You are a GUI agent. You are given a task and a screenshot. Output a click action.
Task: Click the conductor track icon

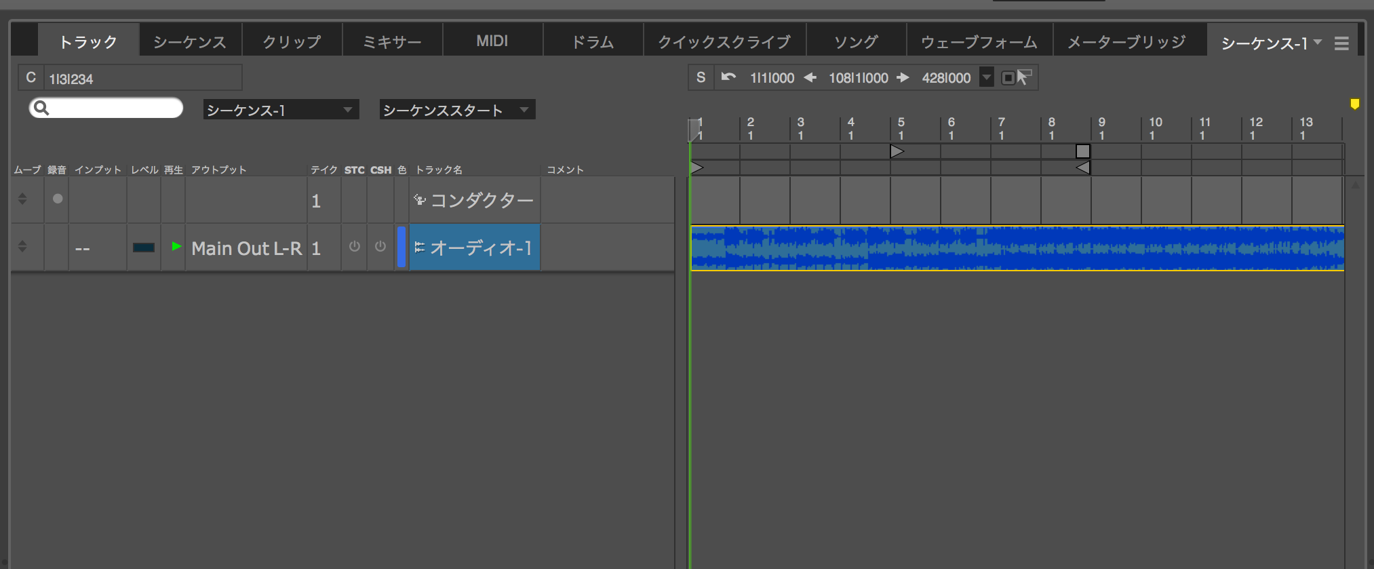click(x=419, y=200)
